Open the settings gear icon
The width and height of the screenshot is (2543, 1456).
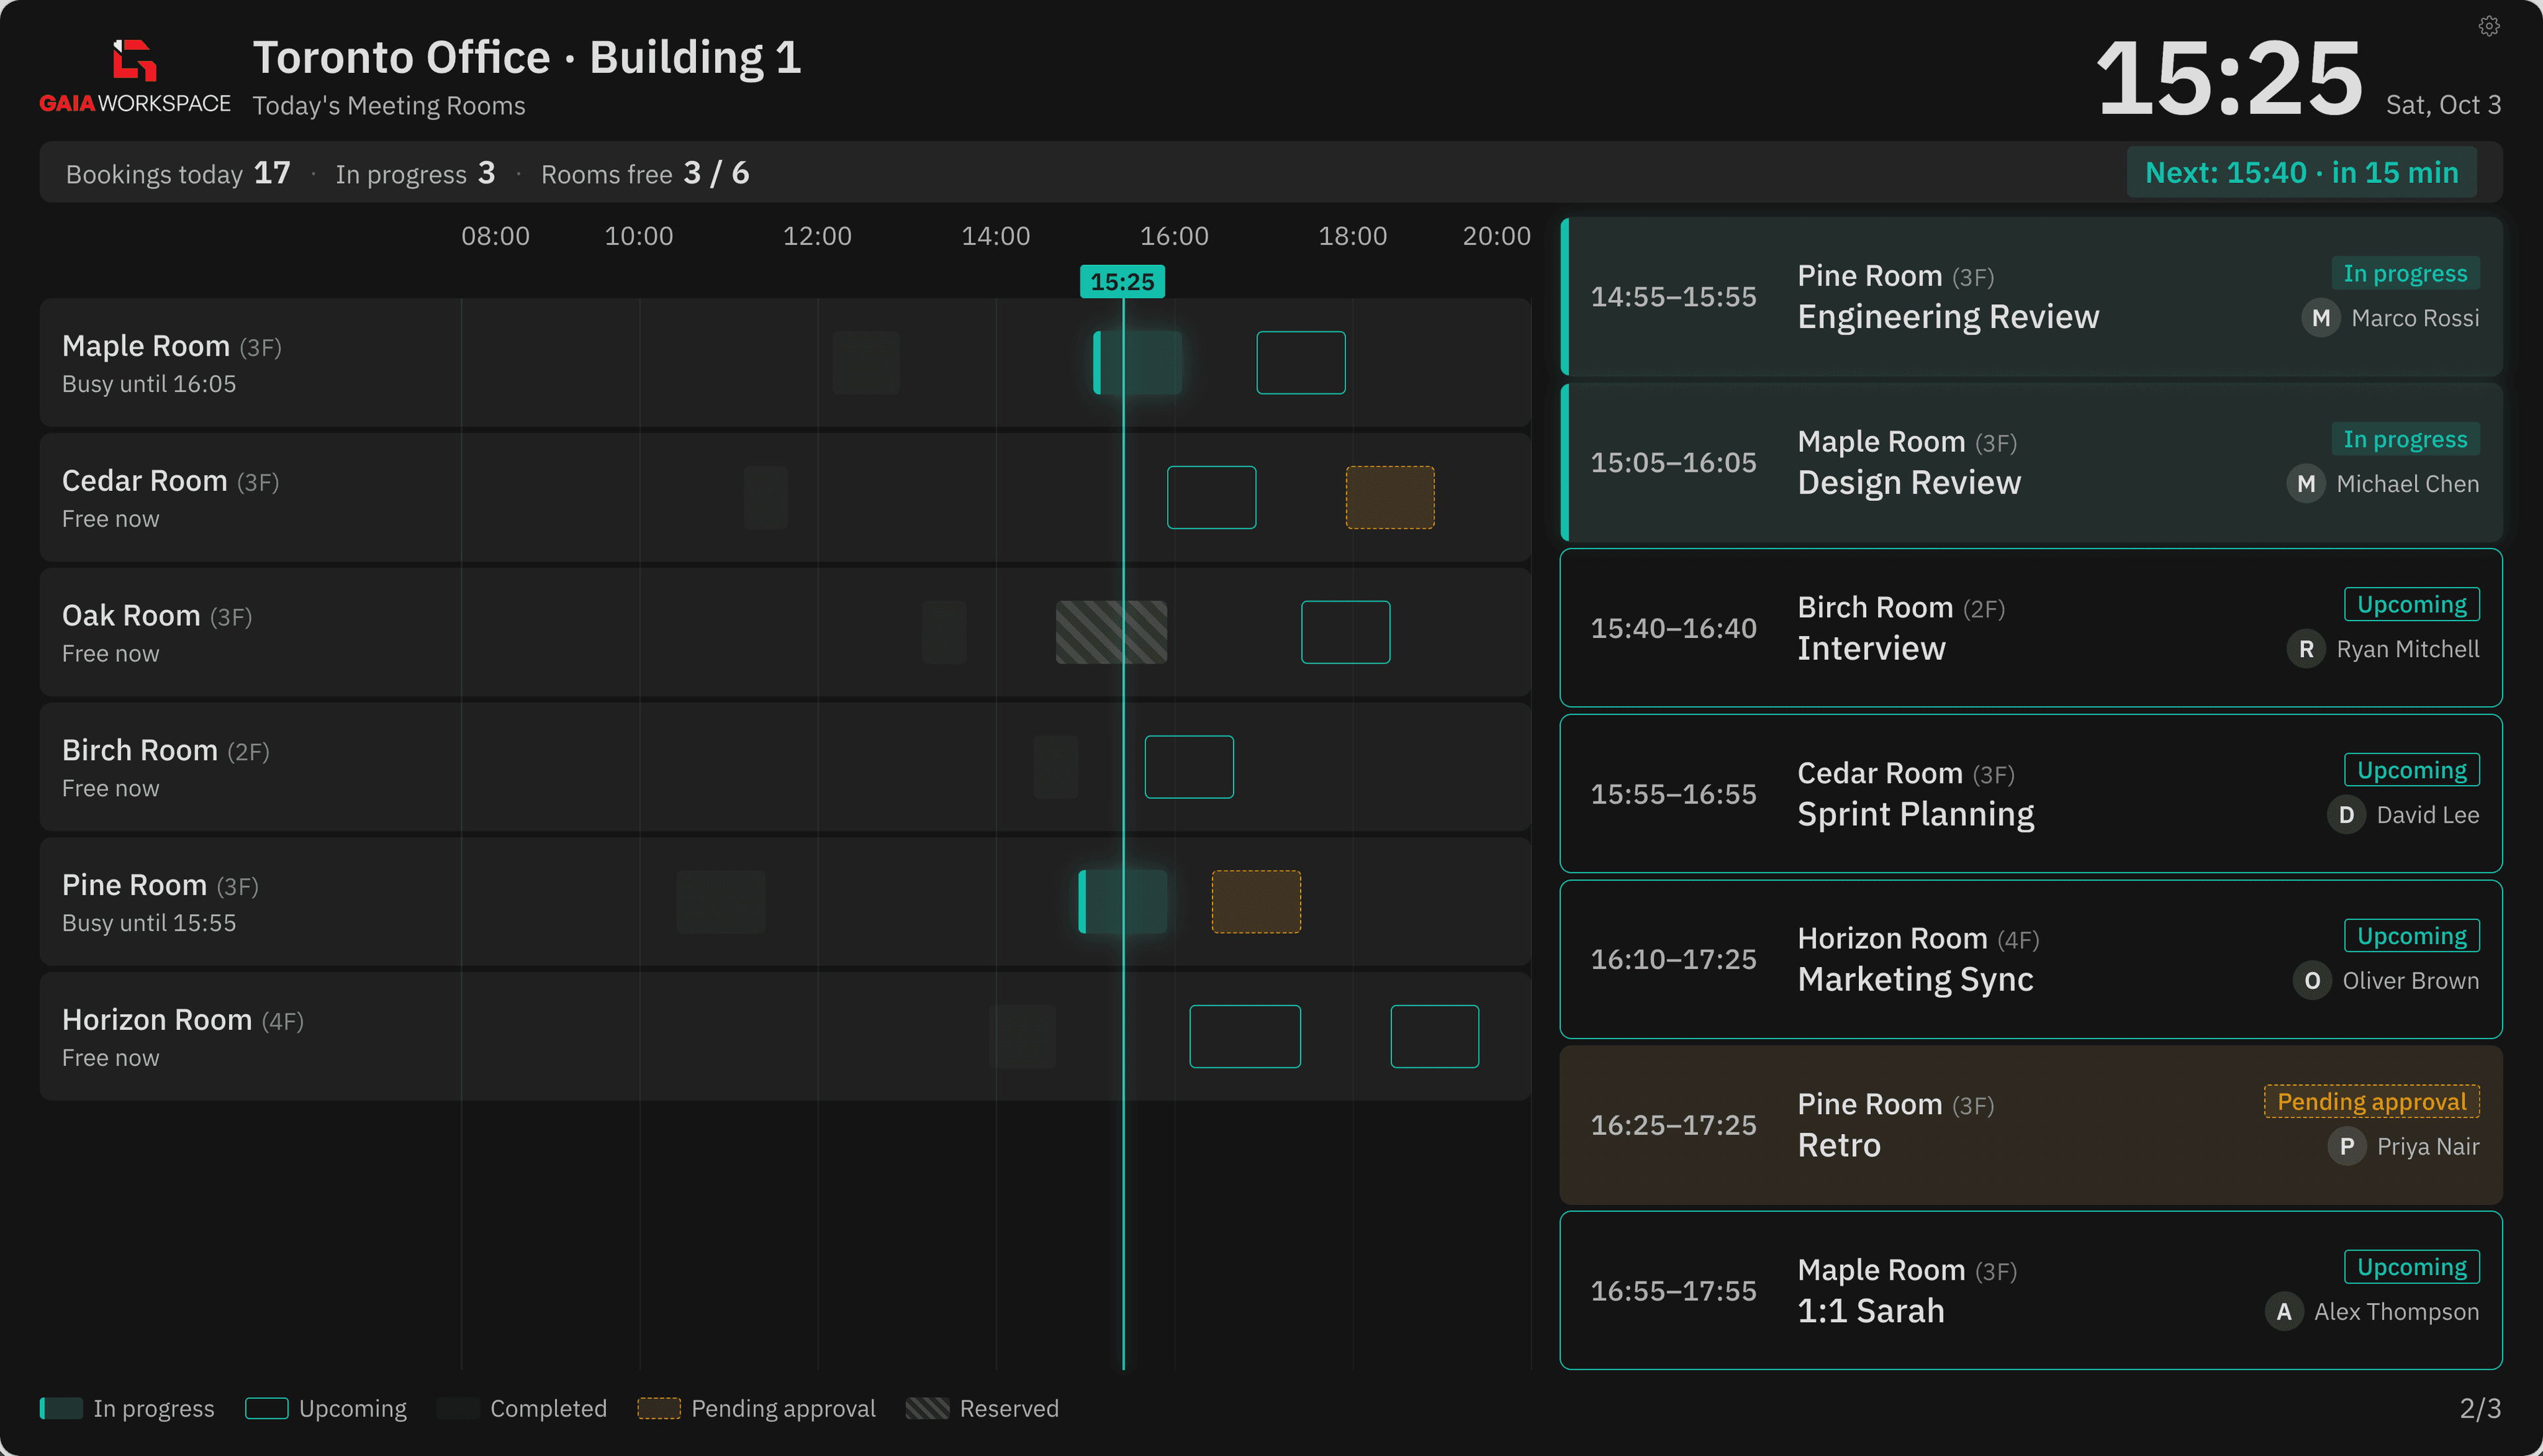click(x=2489, y=26)
